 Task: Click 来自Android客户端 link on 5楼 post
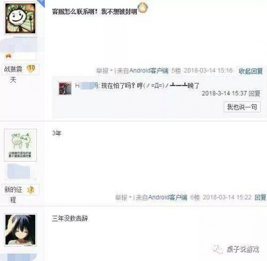tap(143, 71)
